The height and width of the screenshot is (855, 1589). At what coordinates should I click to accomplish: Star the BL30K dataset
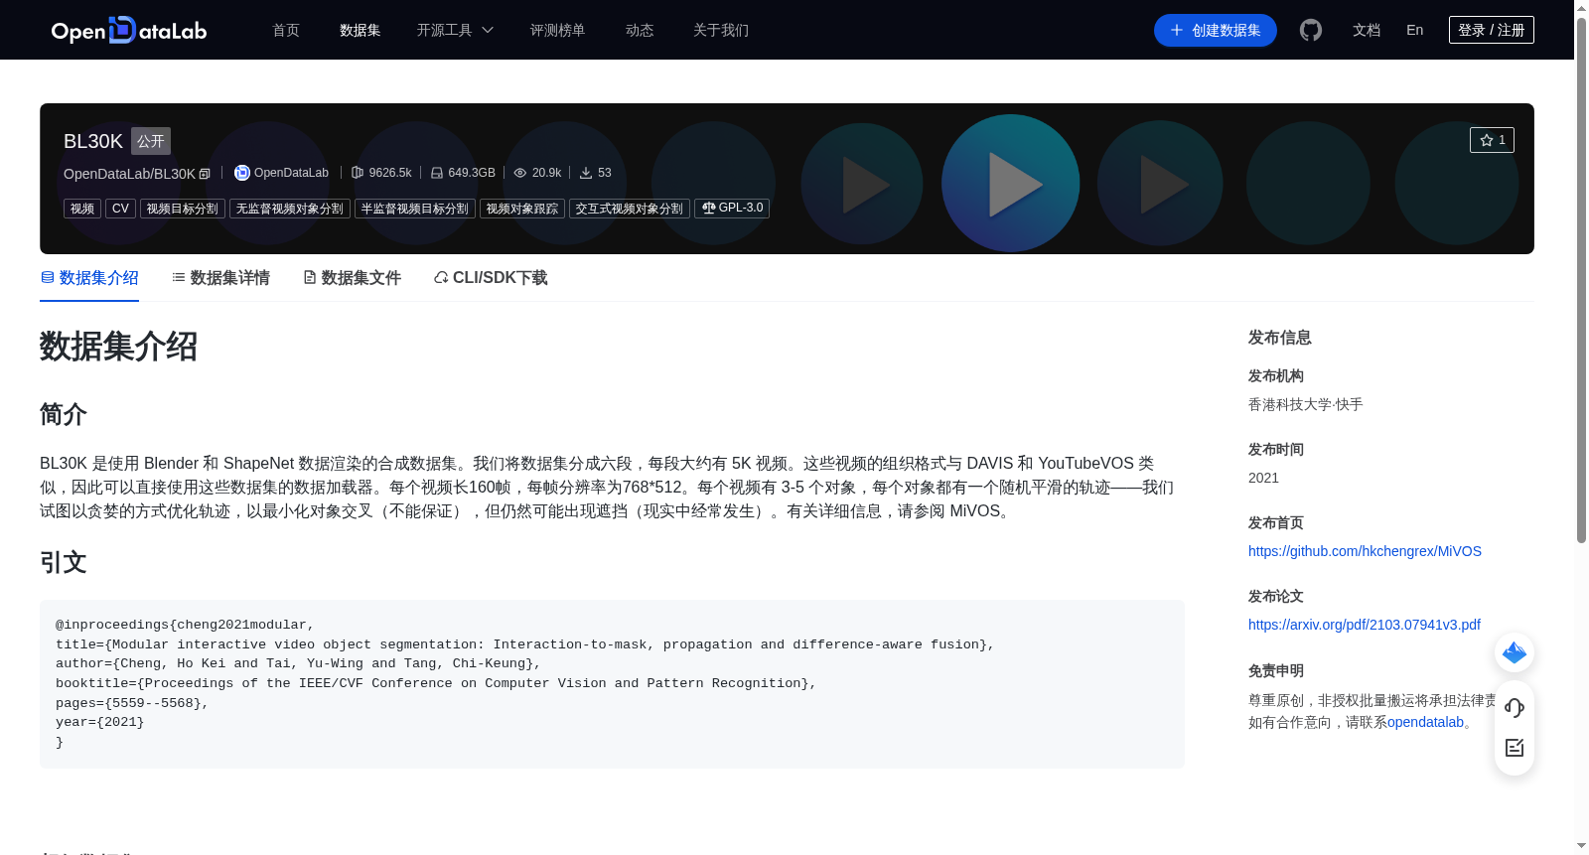[1492, 140]
